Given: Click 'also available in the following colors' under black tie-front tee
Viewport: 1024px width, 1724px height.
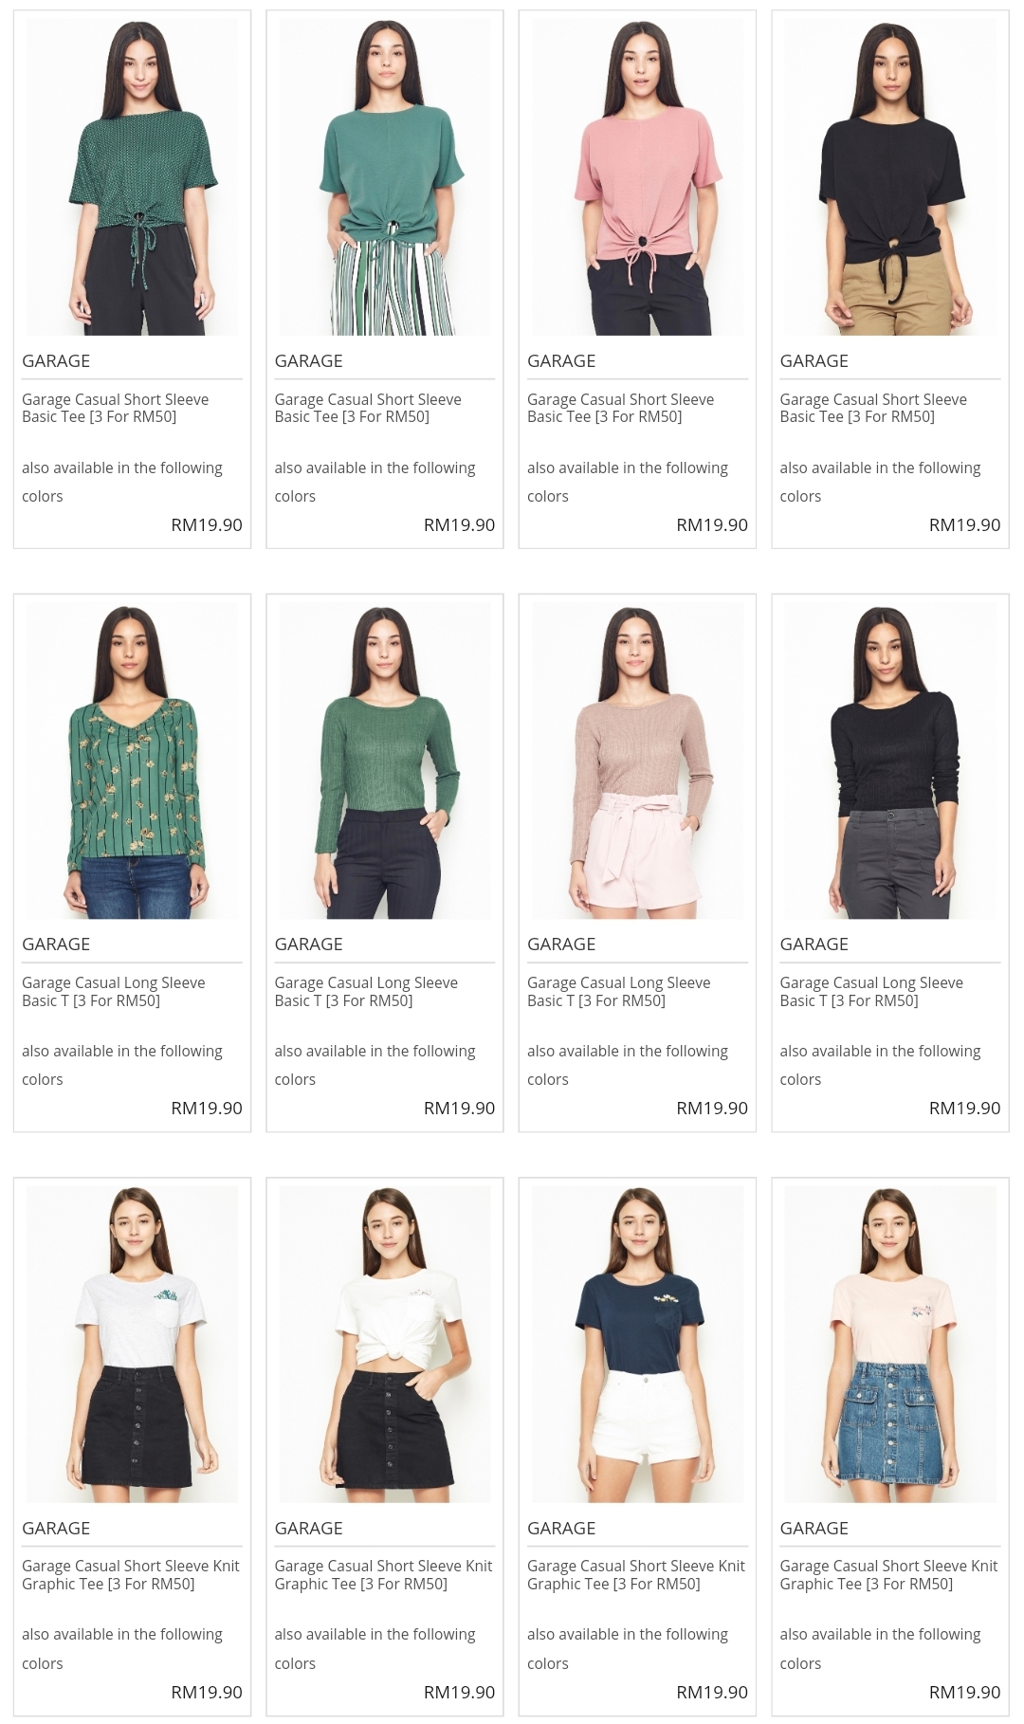Looking at the screenshot, I should click(x=880, y=482).
